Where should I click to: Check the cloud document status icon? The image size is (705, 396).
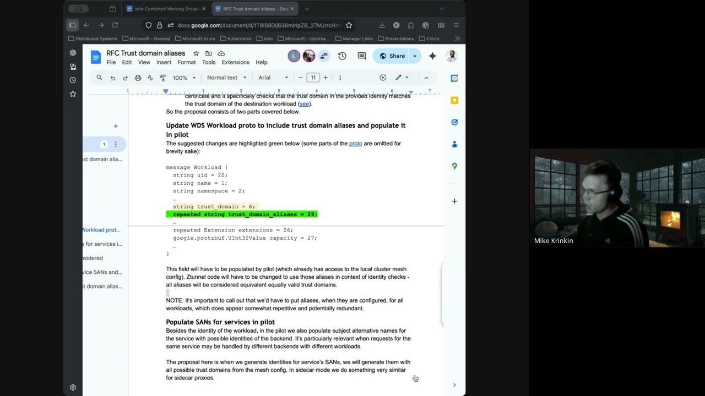(221, 53)
